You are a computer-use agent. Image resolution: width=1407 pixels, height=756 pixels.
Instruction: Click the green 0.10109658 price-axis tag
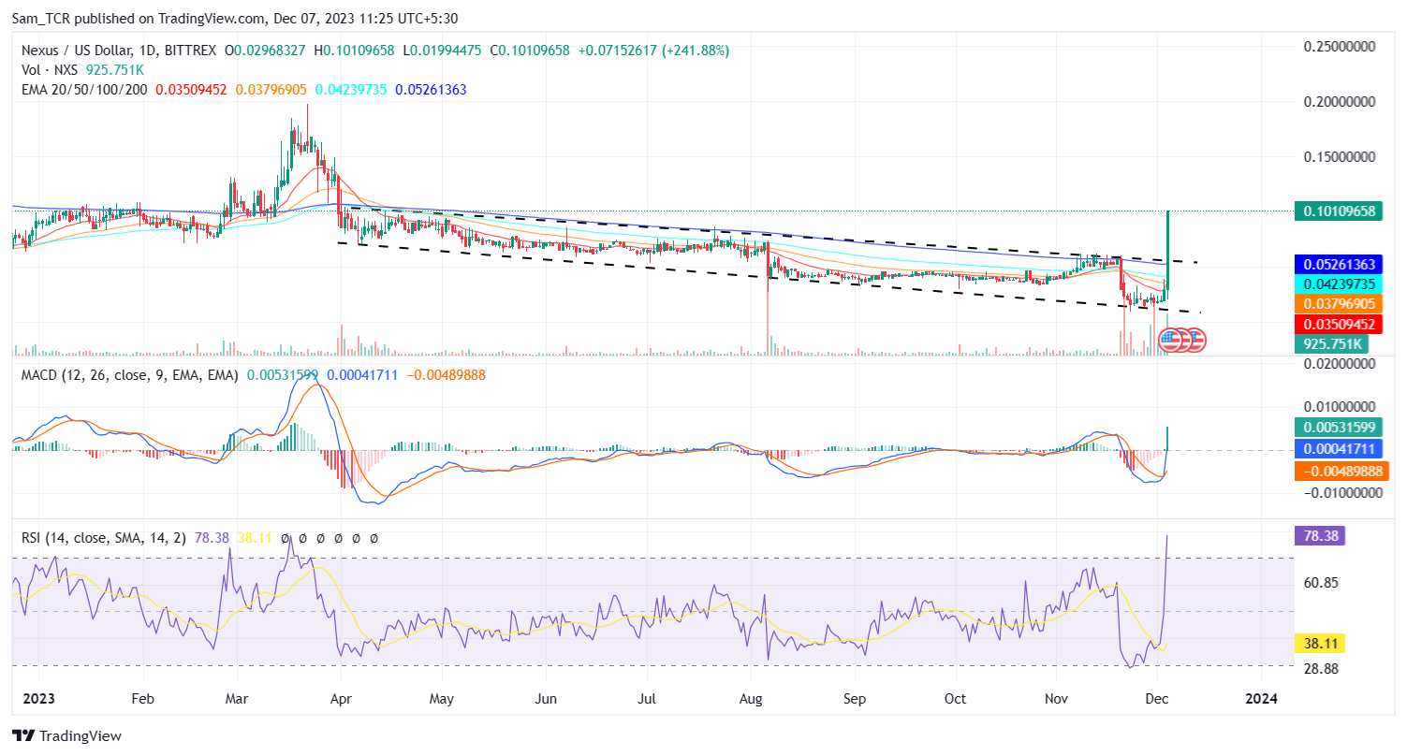coord(1340,211)
